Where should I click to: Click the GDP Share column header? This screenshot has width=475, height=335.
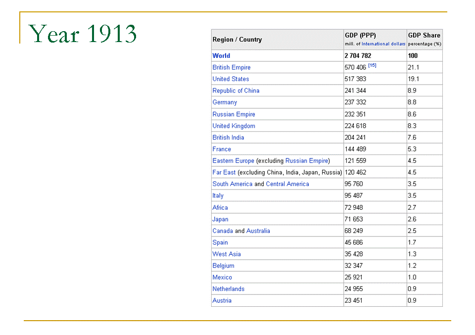coord(424,36)
